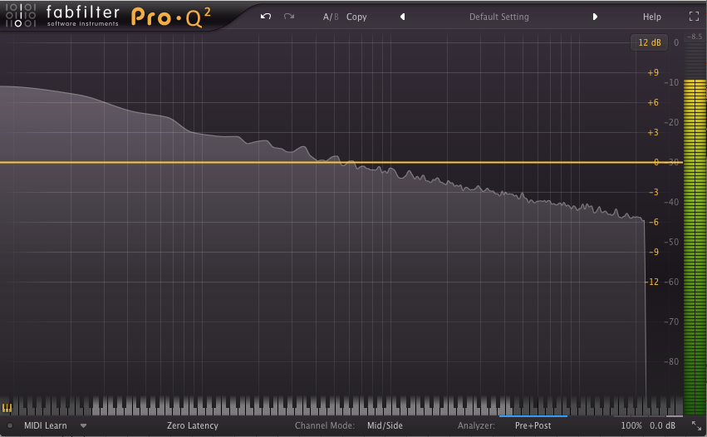The image size is (707, 437).
Task: Click the Redo arrow icon
Action: (289, 17)
